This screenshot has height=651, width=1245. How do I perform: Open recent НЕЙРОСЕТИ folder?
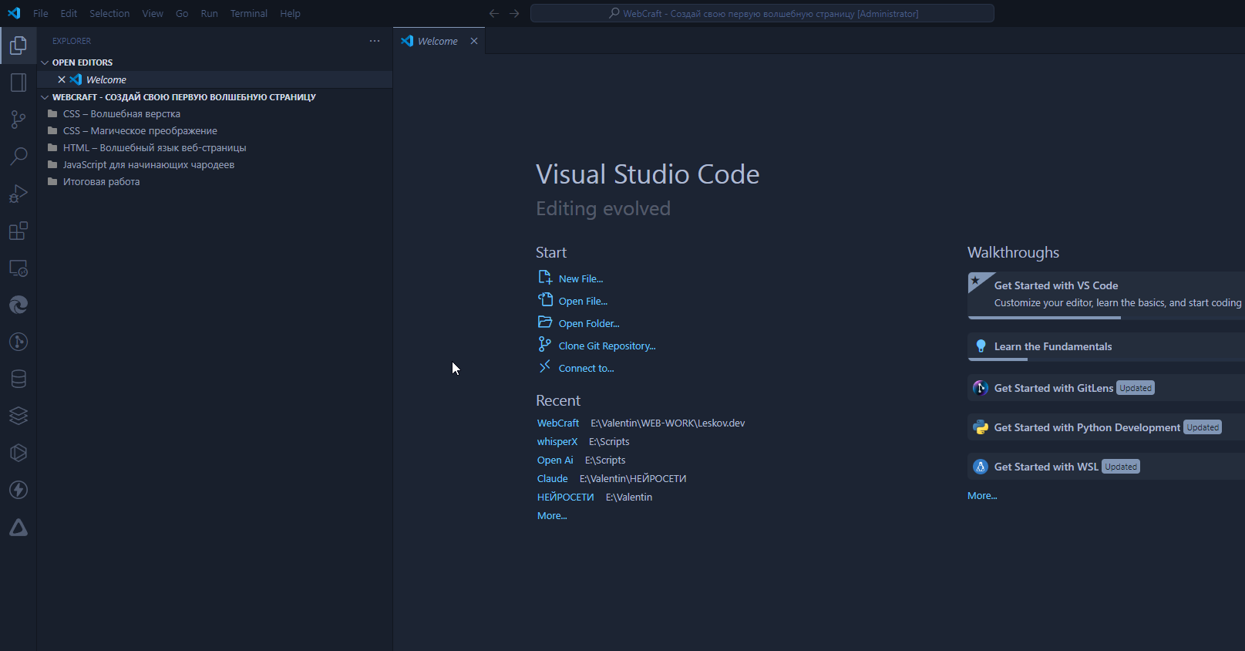click(x=566, y=497)
